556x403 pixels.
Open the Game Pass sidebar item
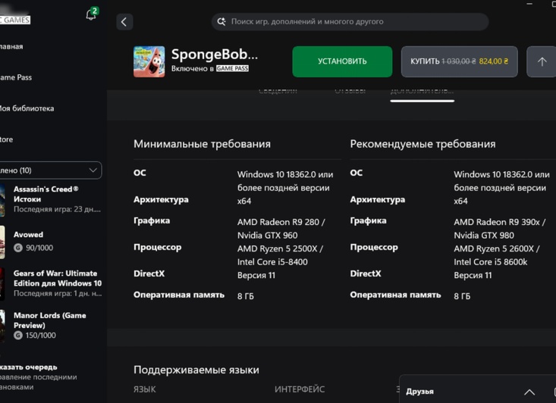click(x=16, y=77)
